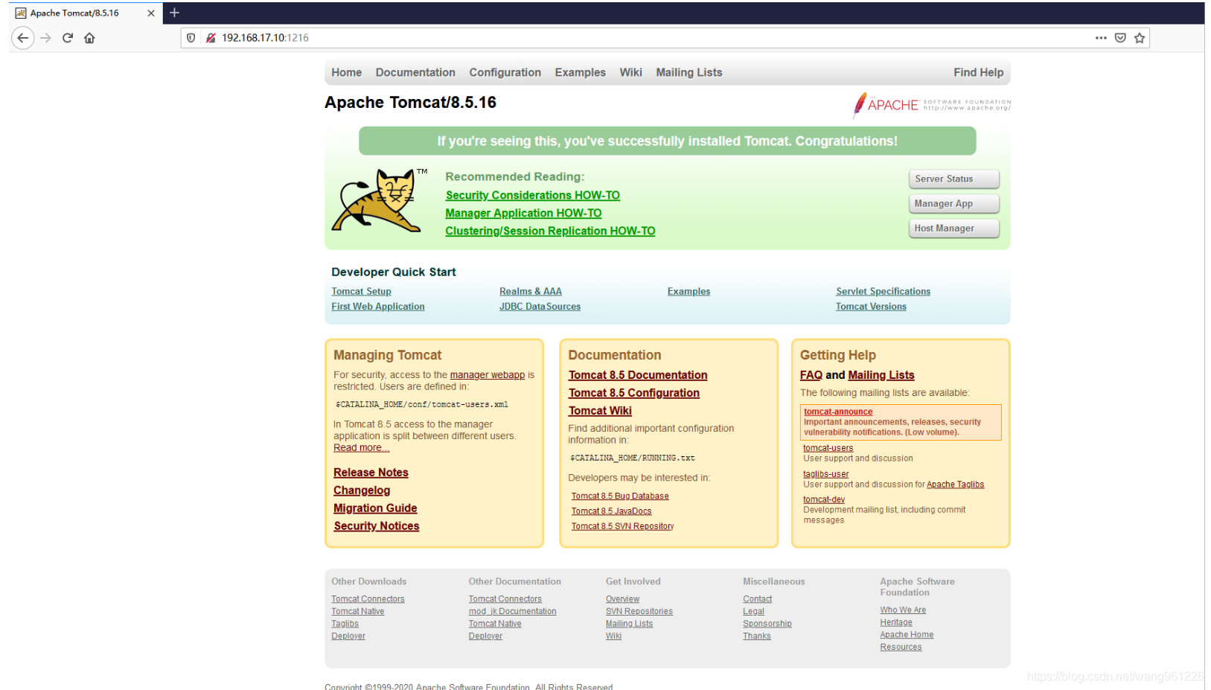Open Who We Are footer link

point(903,610)
